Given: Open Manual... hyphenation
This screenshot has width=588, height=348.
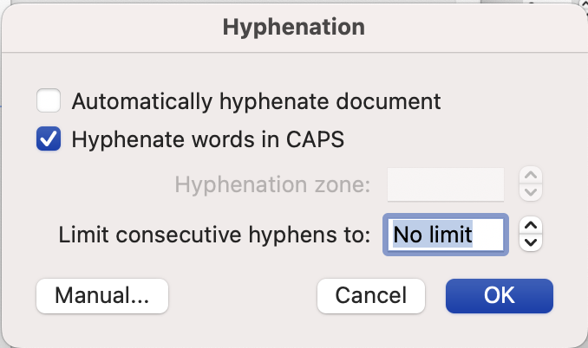Looking at the screenshot, I should pyautogui.click(x=102, y=295).
